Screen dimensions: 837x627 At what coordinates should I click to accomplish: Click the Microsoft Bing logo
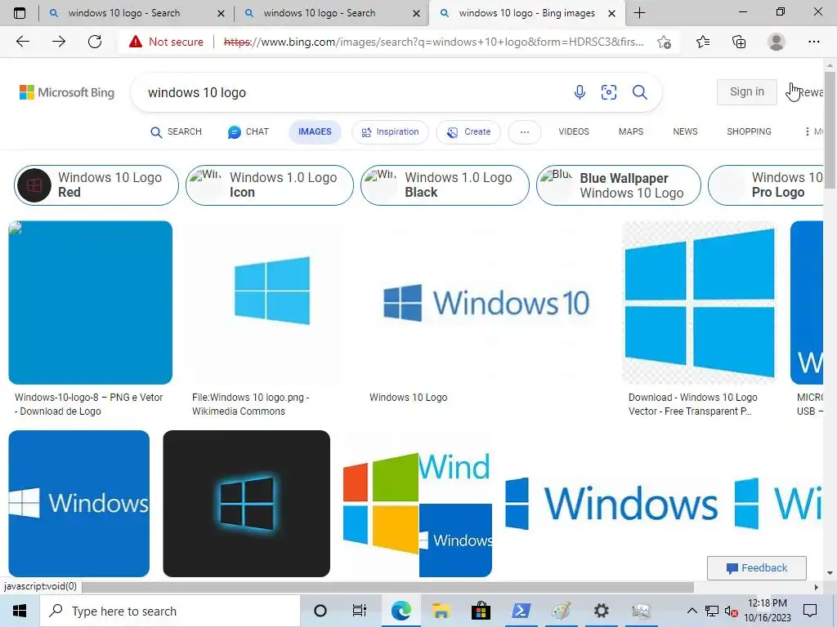point(67,92)
